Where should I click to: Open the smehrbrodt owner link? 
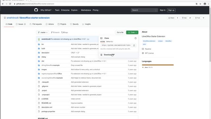(x=13, y=18)
